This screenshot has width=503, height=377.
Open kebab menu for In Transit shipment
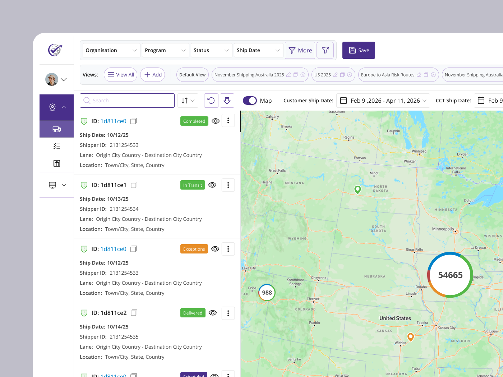pyautogui.click(x=228, y=185)
